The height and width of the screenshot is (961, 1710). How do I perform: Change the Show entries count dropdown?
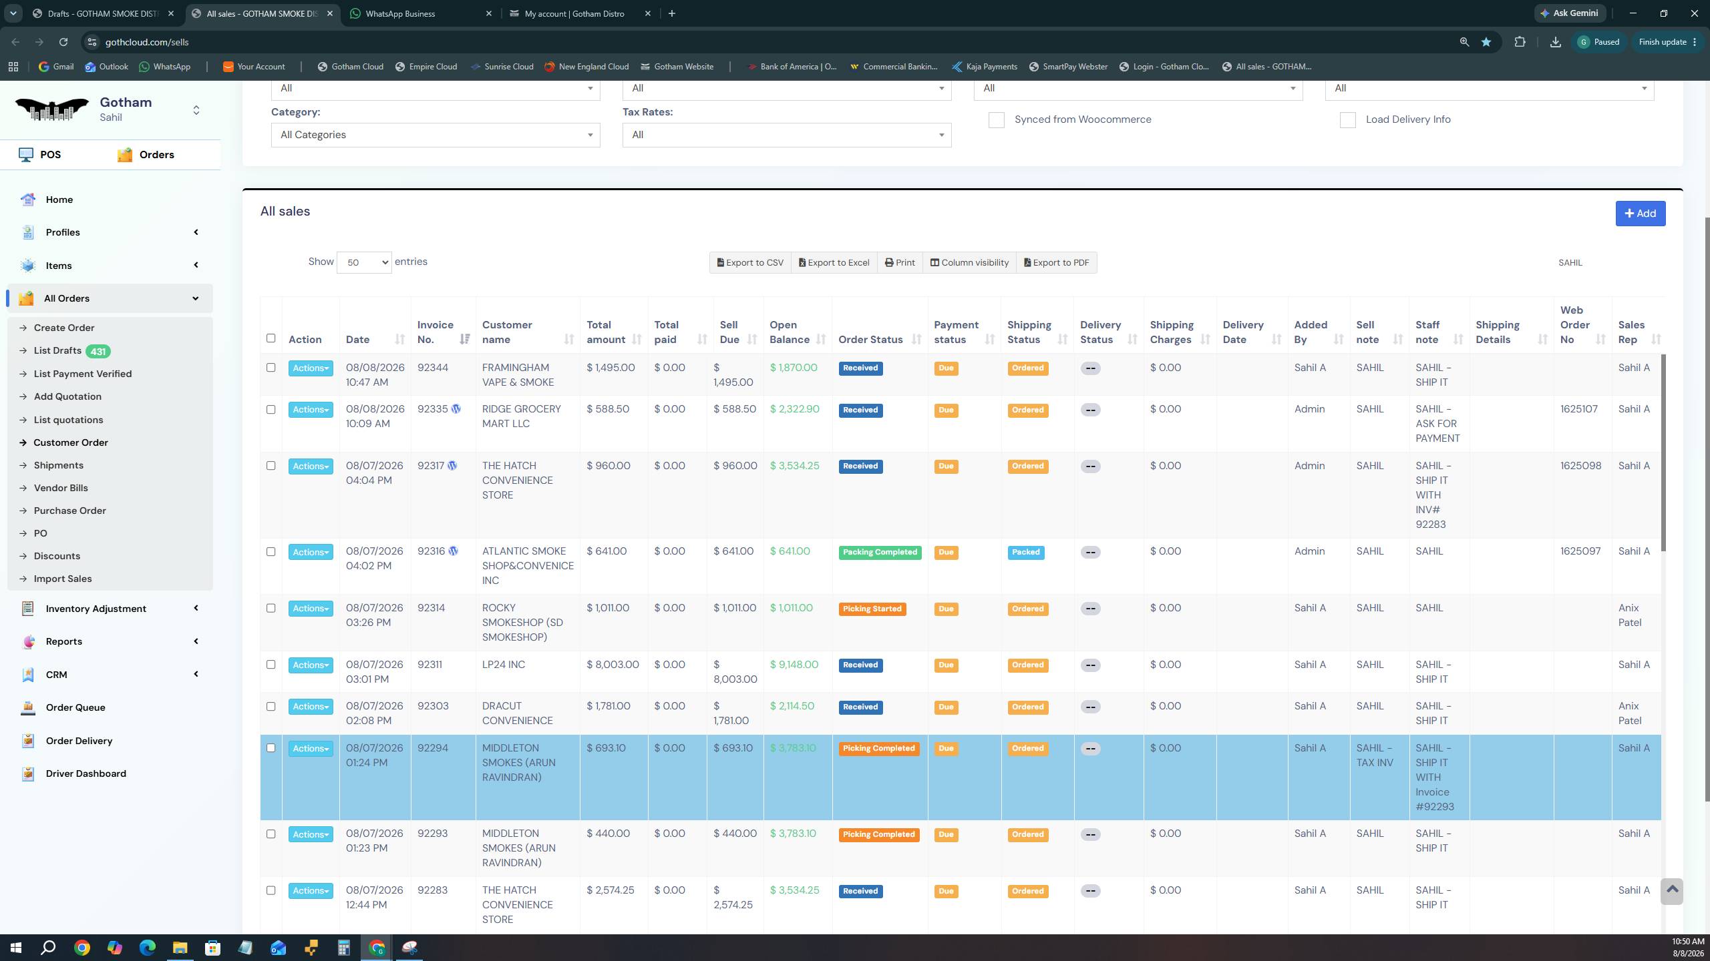coord(364,262)
